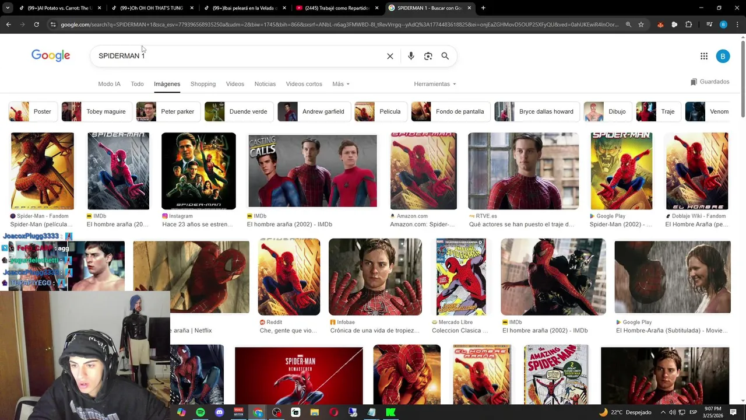746x420 pixels.
Task: Select the Noticias results tab
Action: (265, 84)
